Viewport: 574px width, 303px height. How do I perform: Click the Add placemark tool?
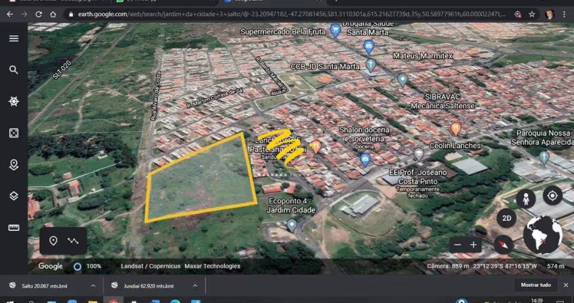53,241
